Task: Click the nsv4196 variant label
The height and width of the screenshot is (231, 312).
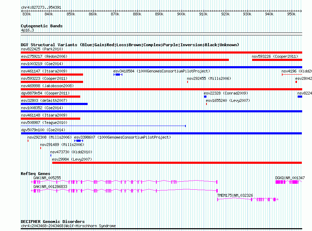Action: (x=297, y=71)
